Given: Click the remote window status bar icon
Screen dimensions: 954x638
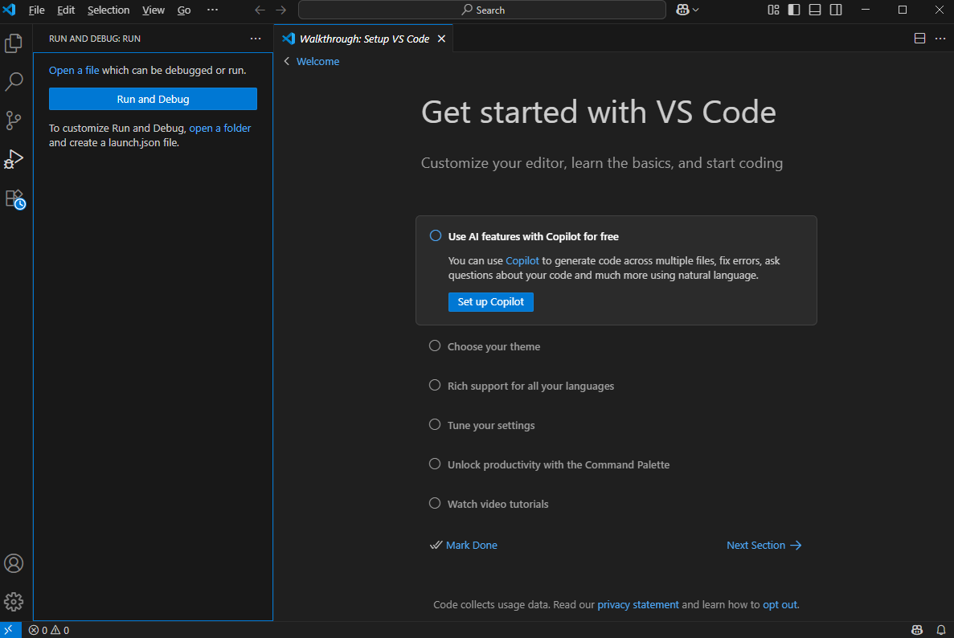Looking at the screenshot, I should [10, 630].
